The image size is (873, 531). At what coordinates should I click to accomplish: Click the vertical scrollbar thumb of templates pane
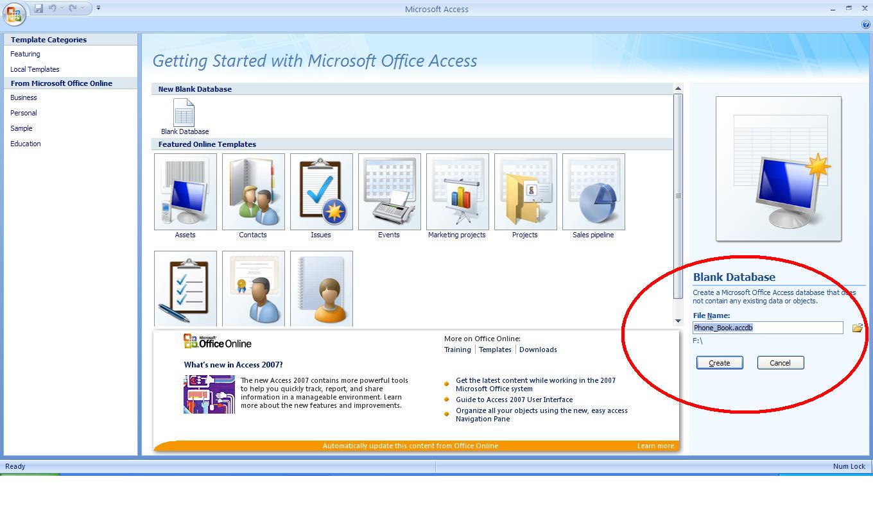(678, 196)
